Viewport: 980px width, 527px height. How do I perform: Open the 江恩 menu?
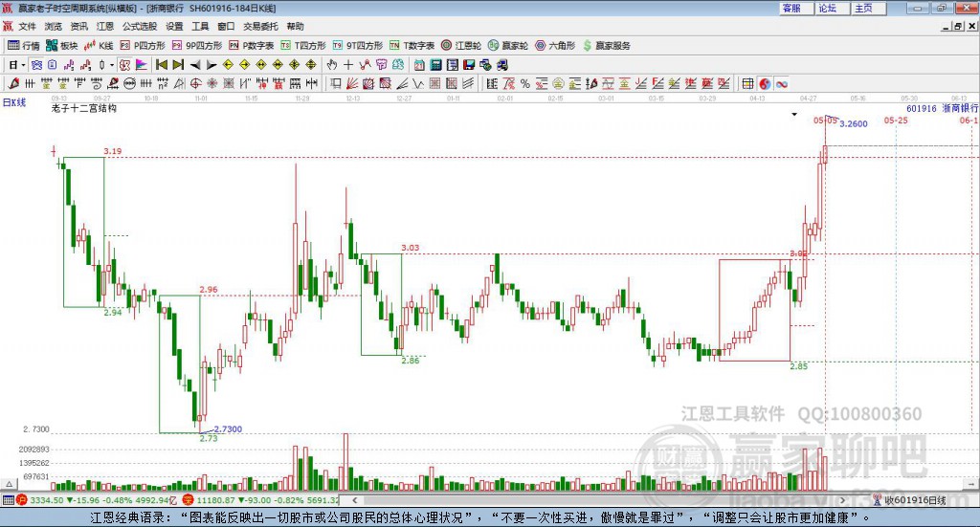tap(105, 26)
